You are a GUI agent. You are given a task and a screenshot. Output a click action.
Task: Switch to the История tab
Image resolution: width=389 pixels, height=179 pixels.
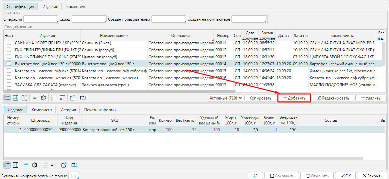68,109
